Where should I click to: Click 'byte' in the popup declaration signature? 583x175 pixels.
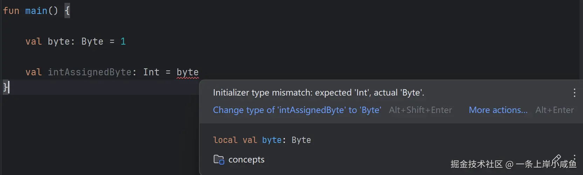(272, 140)
